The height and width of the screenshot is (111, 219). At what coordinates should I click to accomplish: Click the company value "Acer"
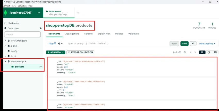tap(71, 95)
